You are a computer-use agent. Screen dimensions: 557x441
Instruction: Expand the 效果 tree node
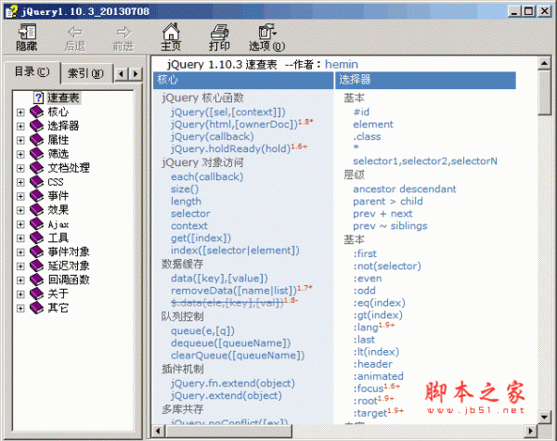[x=20, y=210]
